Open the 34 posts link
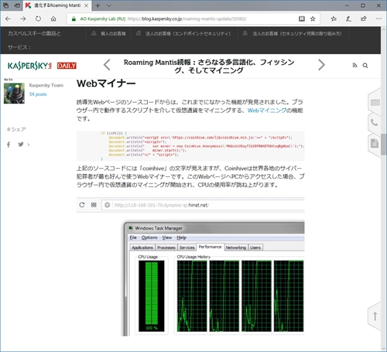387x352 pixels. point(38,94)
